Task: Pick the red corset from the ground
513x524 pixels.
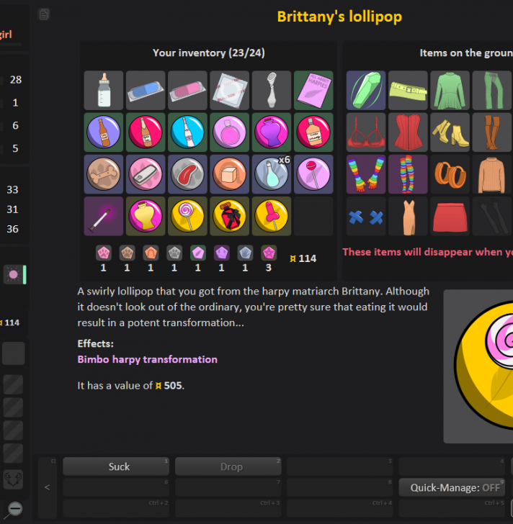Action: pyautogui.click(x=408, y=132)
